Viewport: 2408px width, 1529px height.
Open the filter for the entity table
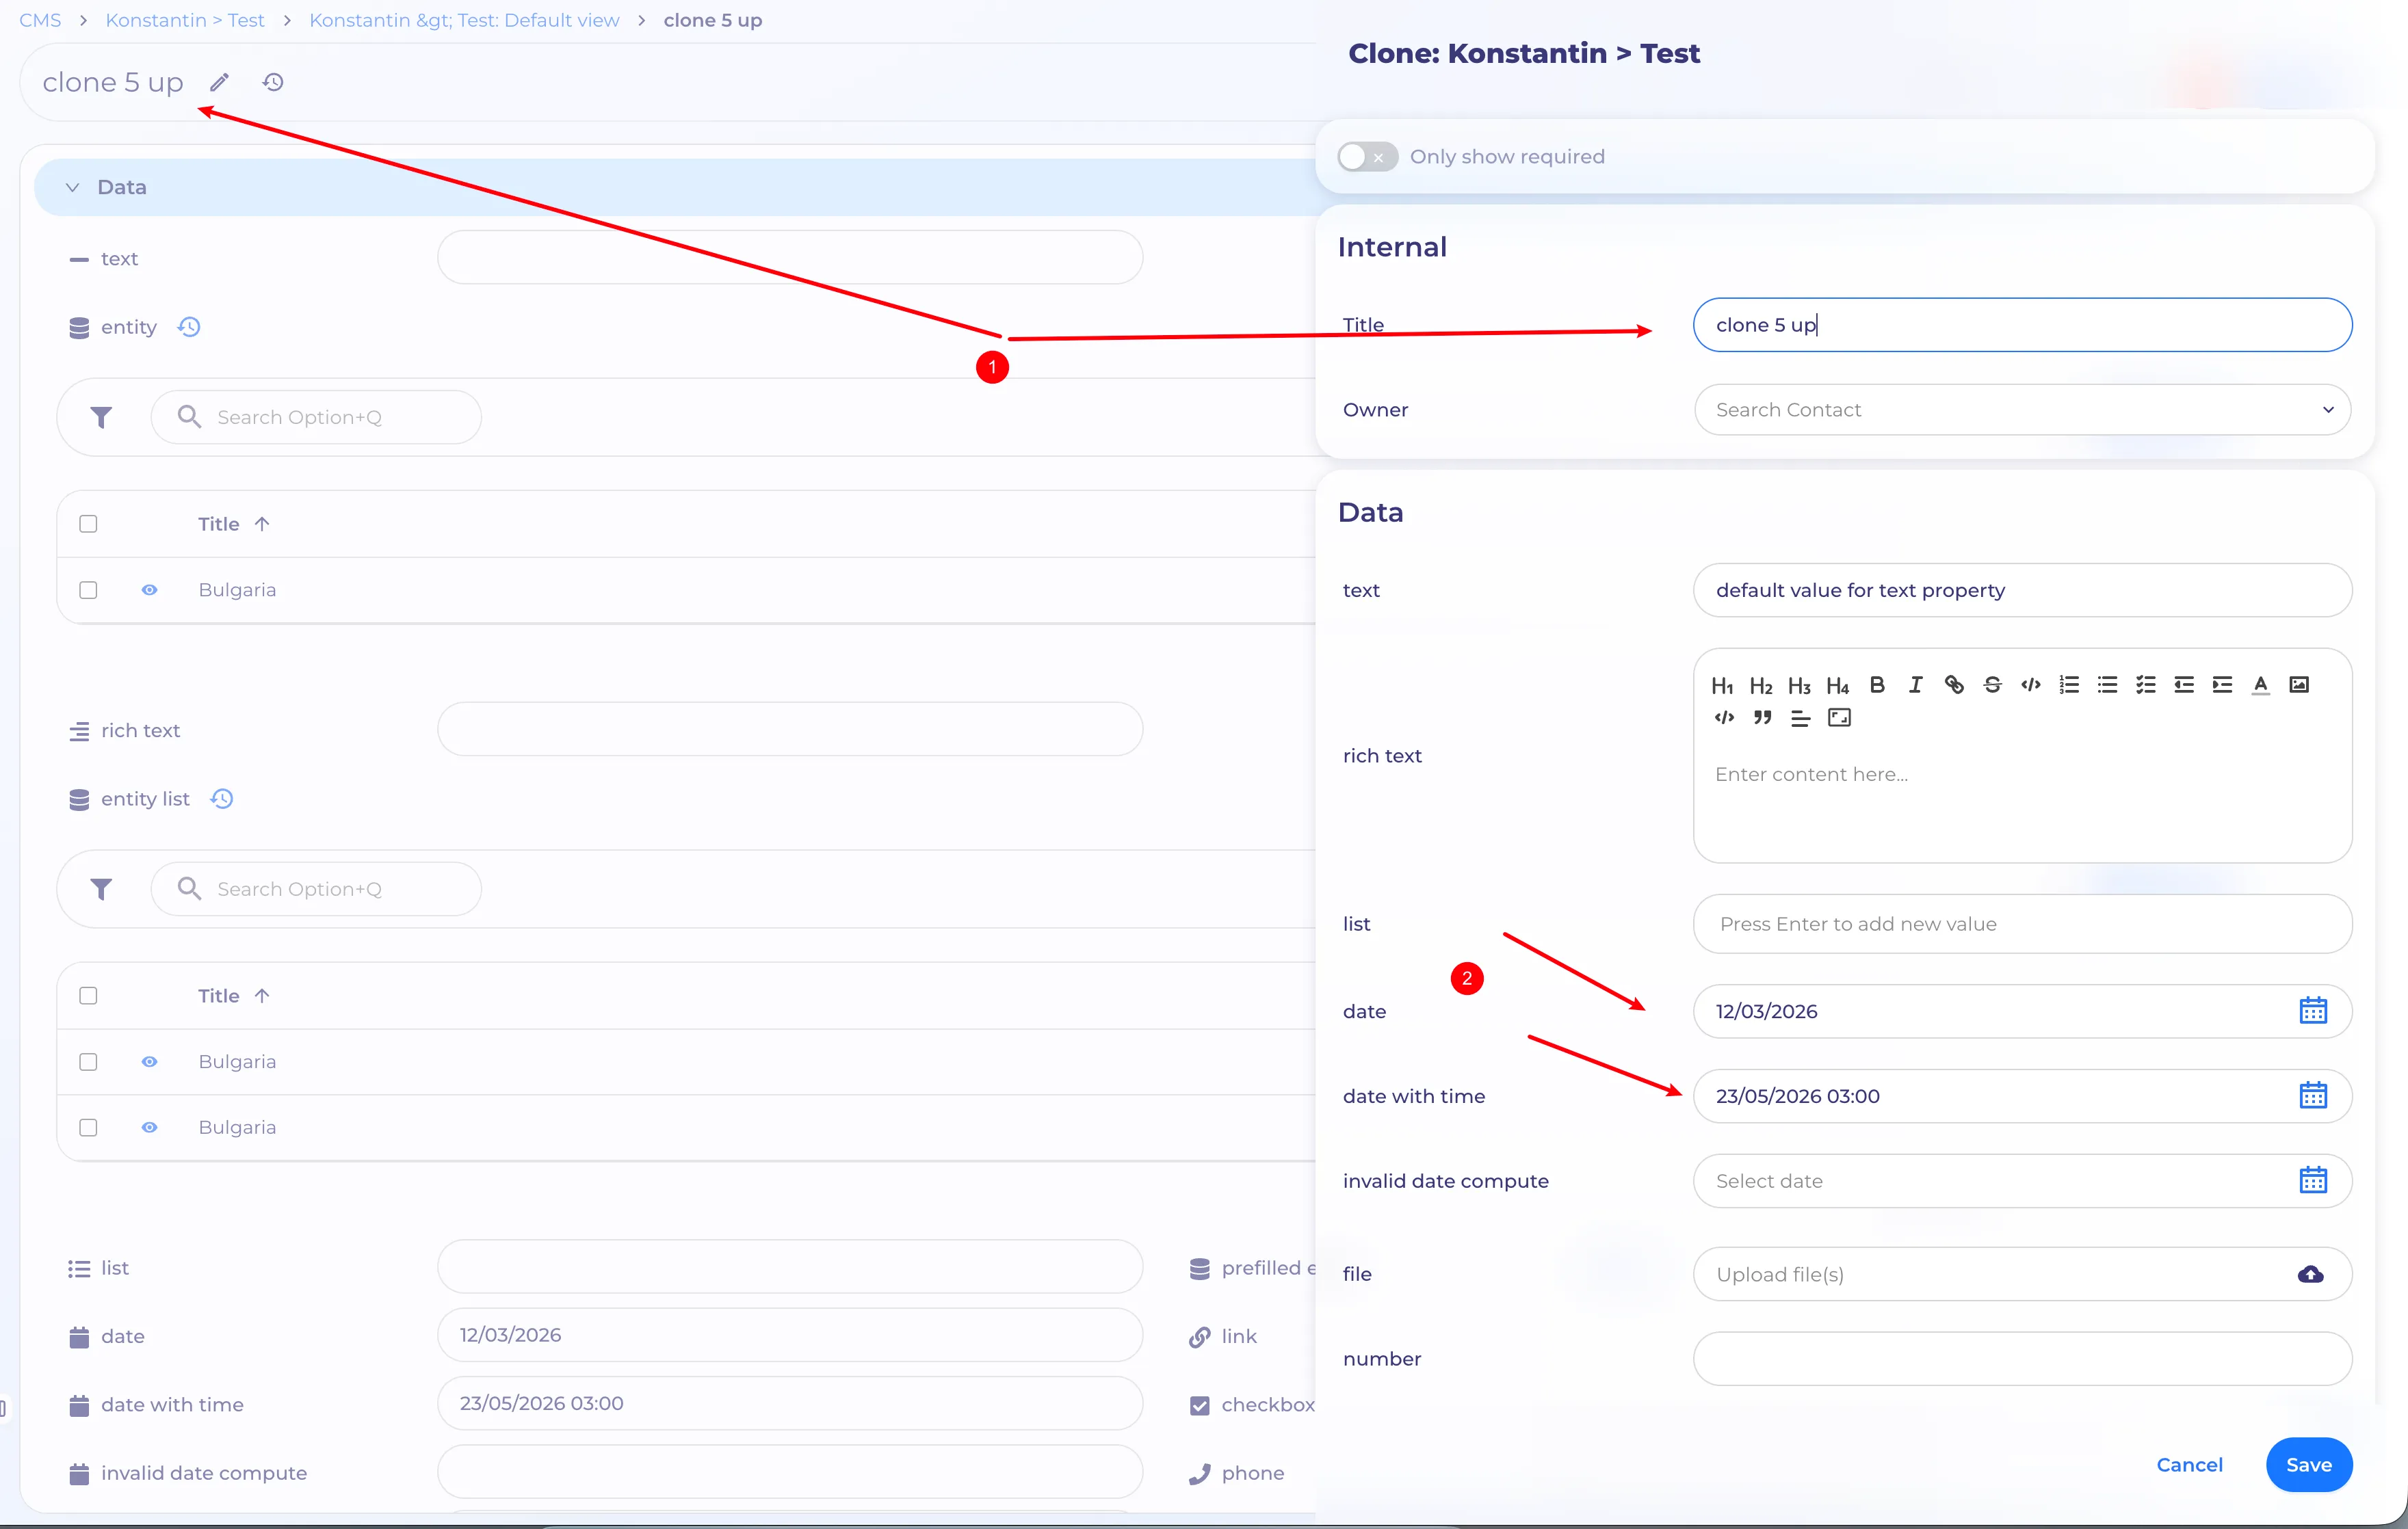click(x=101, y=416)
